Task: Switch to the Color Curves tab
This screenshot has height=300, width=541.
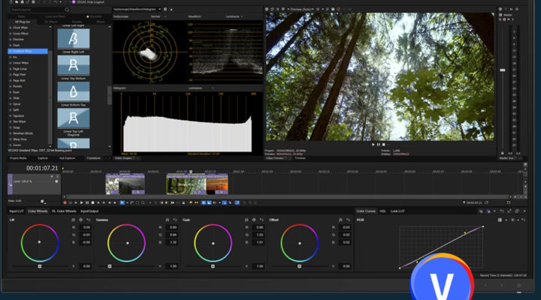Action: tap(366, 211)
